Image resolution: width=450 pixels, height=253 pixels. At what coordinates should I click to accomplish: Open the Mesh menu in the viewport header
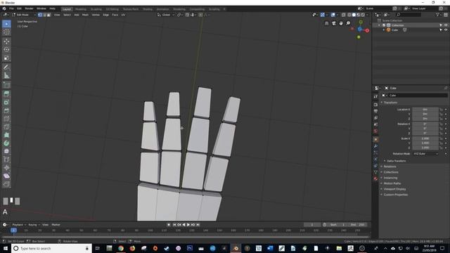(x=85, y=15)
